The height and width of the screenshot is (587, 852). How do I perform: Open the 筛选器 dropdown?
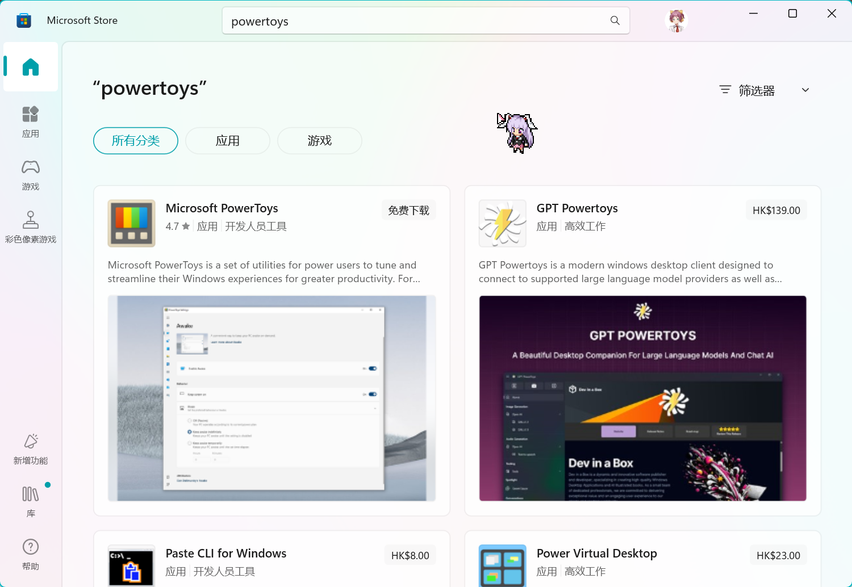point(763,90)
